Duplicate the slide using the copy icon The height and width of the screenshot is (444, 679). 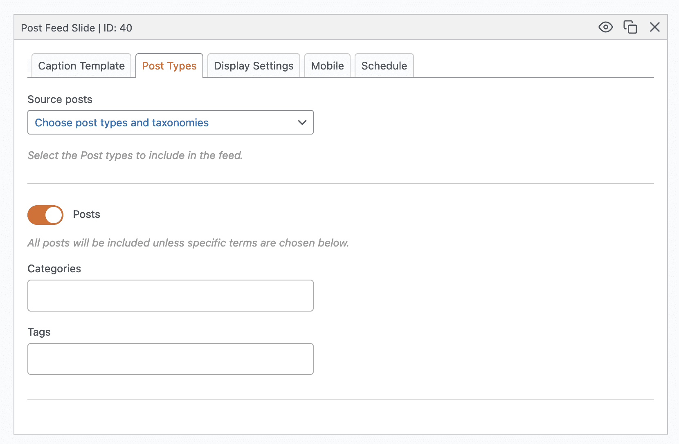(630, 27)
